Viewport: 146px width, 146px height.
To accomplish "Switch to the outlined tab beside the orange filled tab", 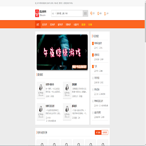I will coord(105,133).
